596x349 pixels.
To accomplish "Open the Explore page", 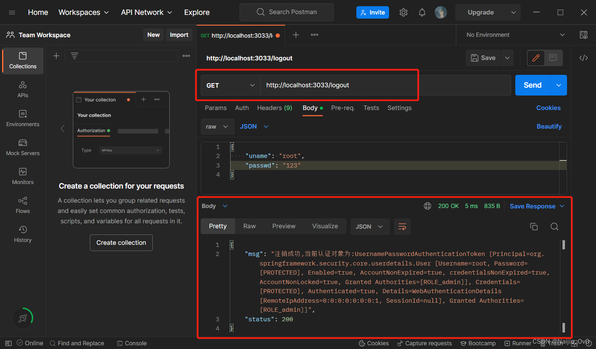I will [x=197, y=12].
